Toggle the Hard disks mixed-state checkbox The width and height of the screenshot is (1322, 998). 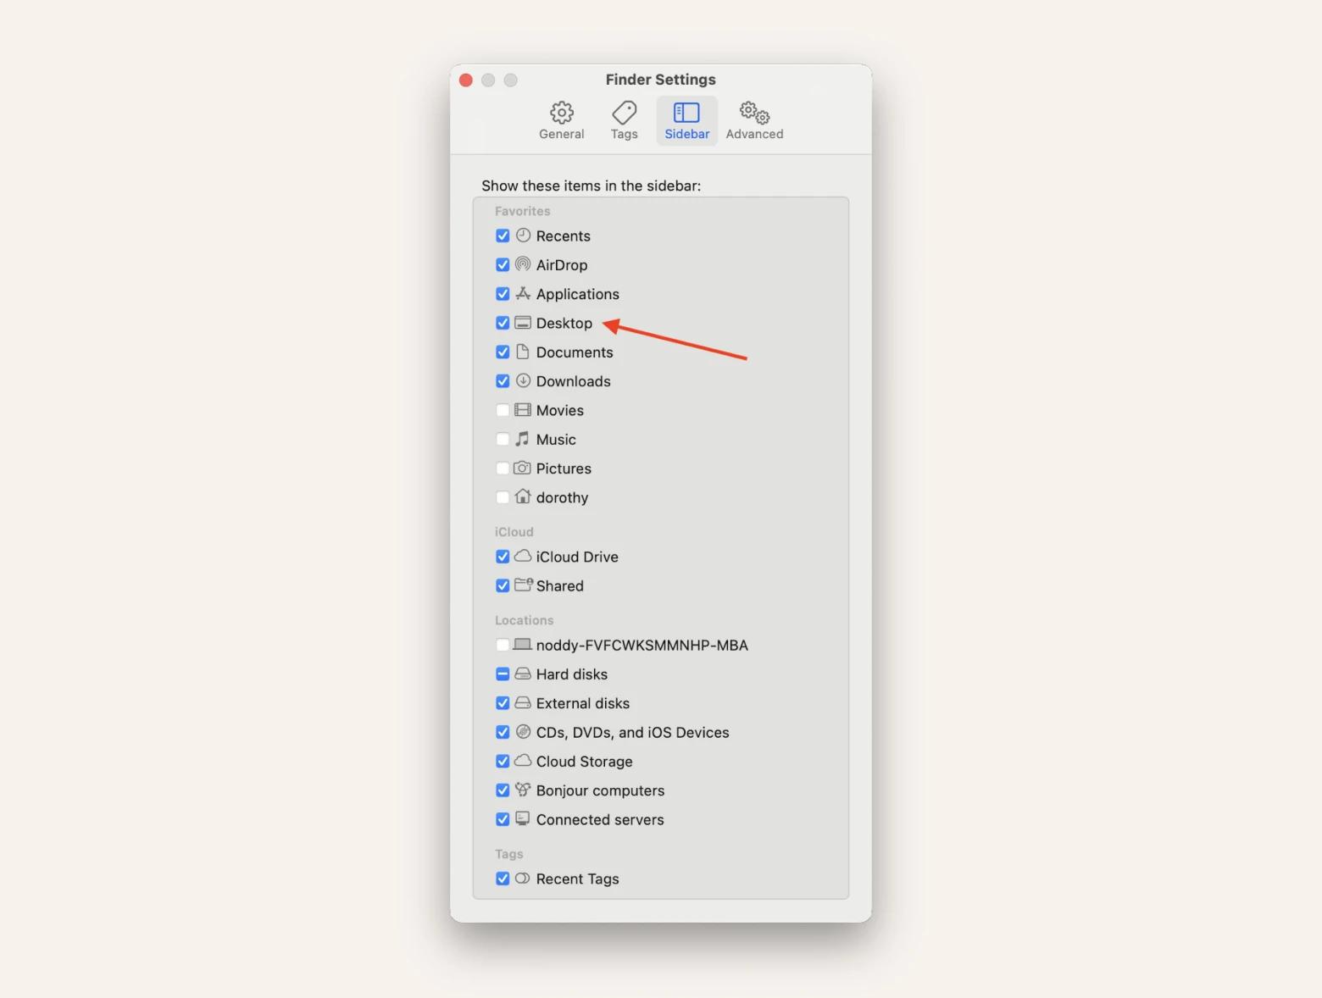click(503, 674)
